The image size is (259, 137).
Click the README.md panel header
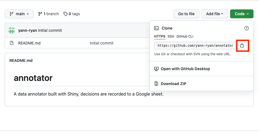coord(21,60)
